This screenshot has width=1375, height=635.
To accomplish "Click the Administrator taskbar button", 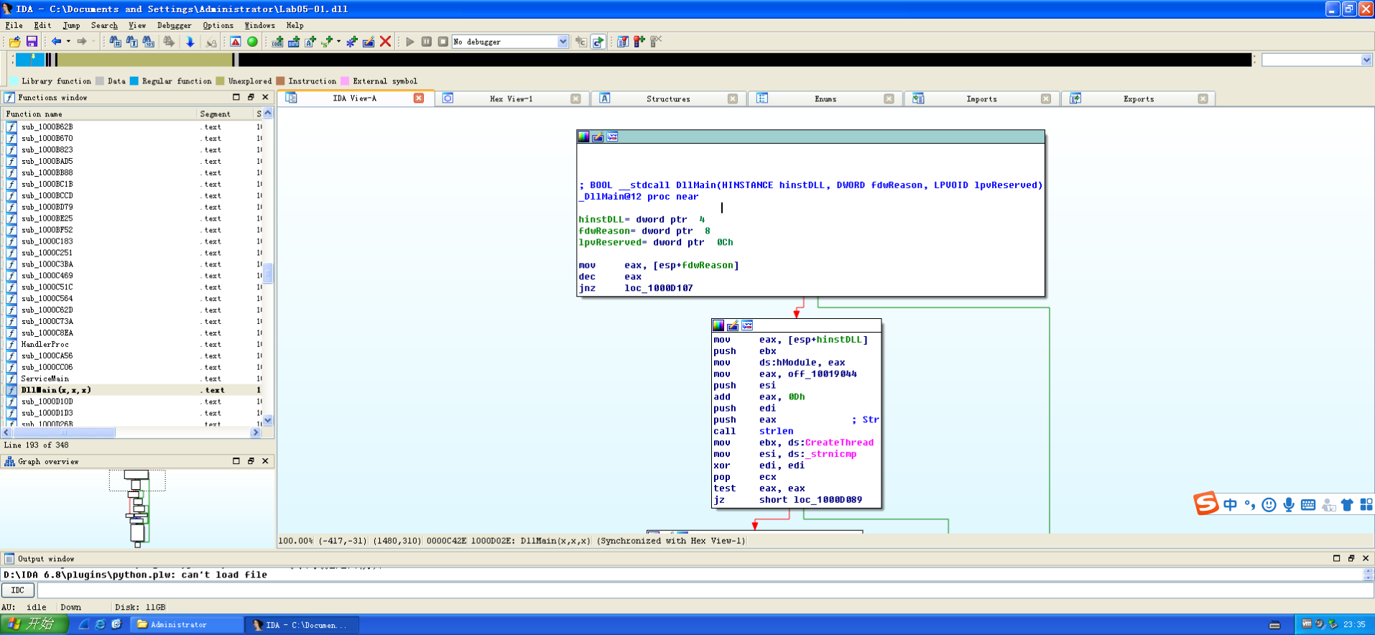I will pos(186,624).
